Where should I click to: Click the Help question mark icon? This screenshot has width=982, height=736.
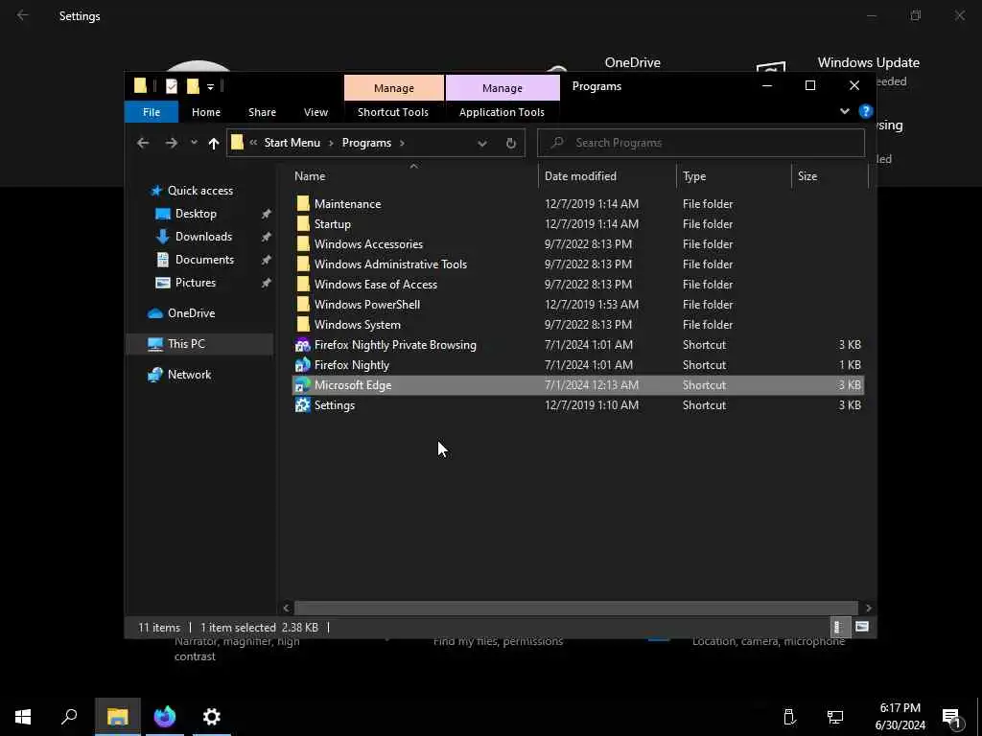(866, 111)
